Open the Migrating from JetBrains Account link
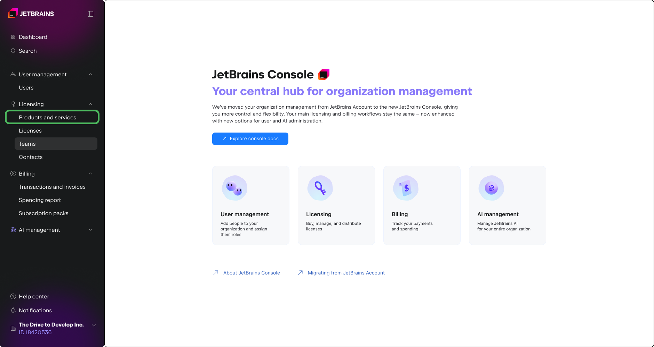Viewport: 654px width, 347px height. pyautogui.click(x=346, y=273)
